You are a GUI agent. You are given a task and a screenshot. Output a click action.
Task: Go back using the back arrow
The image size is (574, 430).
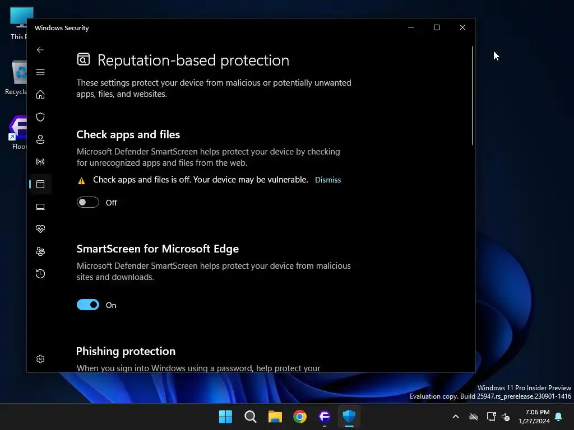tap(40, 50)
